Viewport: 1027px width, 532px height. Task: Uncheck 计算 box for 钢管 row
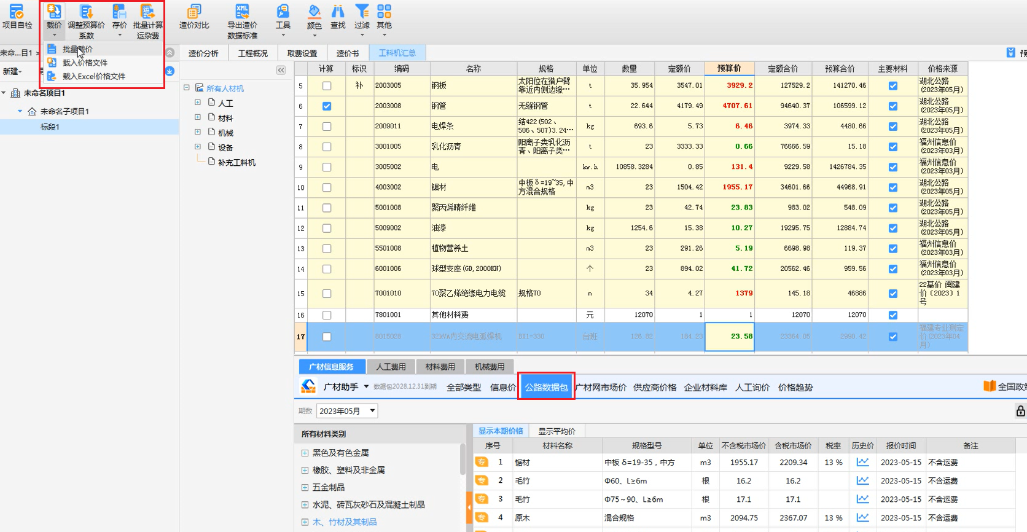pyautogui.click(x=327, y=106)
